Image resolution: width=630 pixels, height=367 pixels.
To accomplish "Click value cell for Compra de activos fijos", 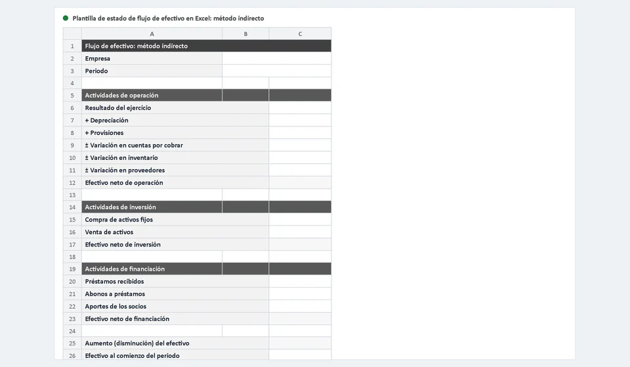I will pyautogui.click(x=300, y=220).
